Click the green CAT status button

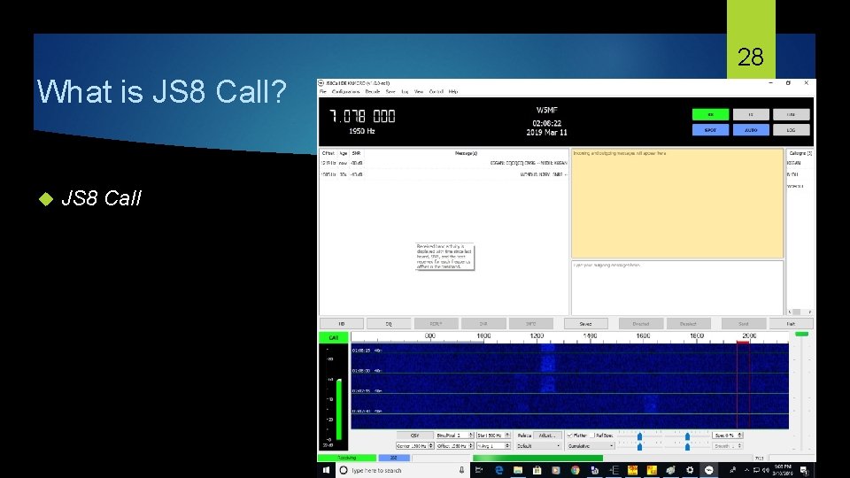coord(334,337)
